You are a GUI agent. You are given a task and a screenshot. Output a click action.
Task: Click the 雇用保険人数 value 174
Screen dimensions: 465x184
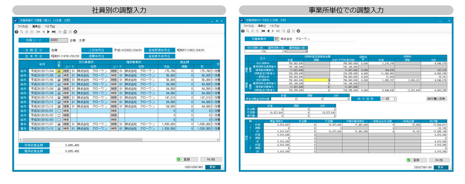click(x=276, y=51)
